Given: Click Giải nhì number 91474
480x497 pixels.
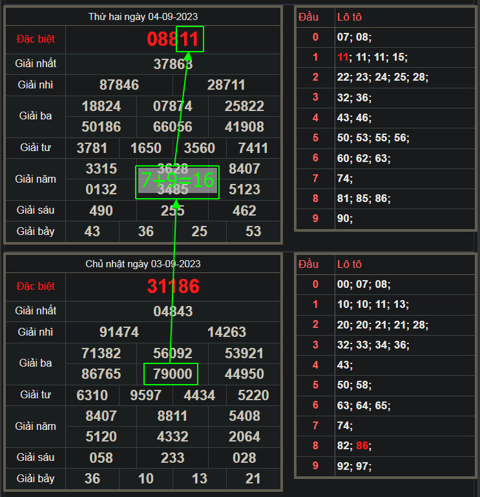Looking at the screenshot, I should (x=119, y=332).
